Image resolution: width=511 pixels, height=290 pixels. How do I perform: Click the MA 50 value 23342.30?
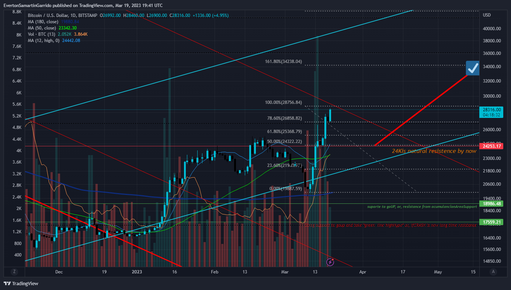tap(68, 28)
